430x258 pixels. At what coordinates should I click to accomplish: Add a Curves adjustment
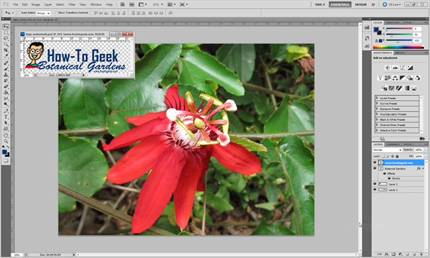tap(403, 67)
